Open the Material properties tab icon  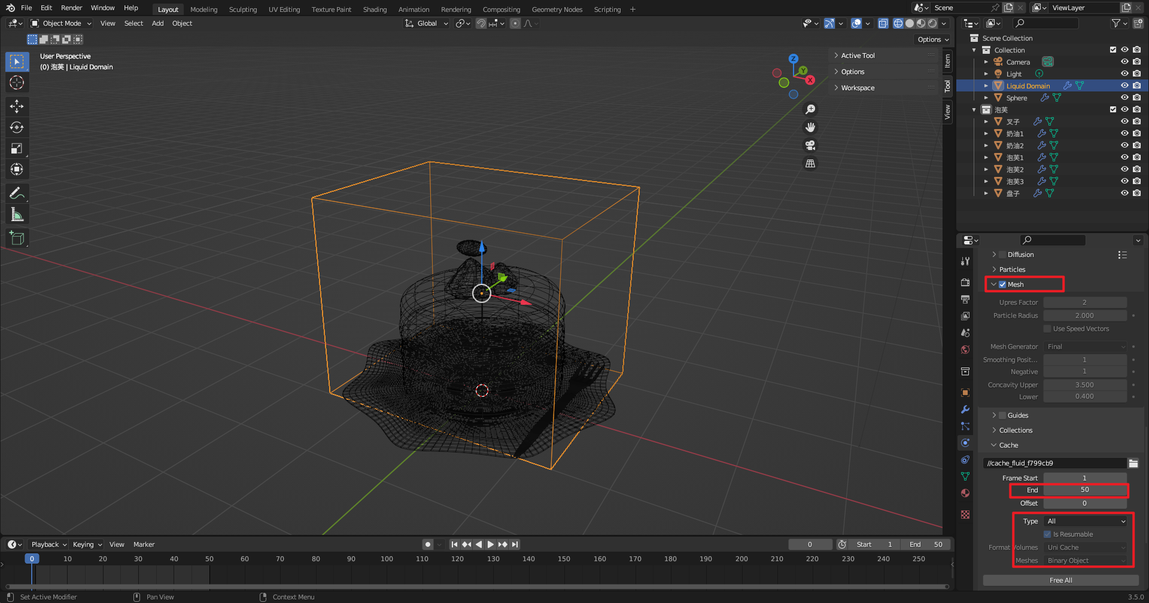click(965, 493)
